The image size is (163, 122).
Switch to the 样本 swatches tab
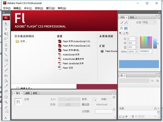[132, 17]
